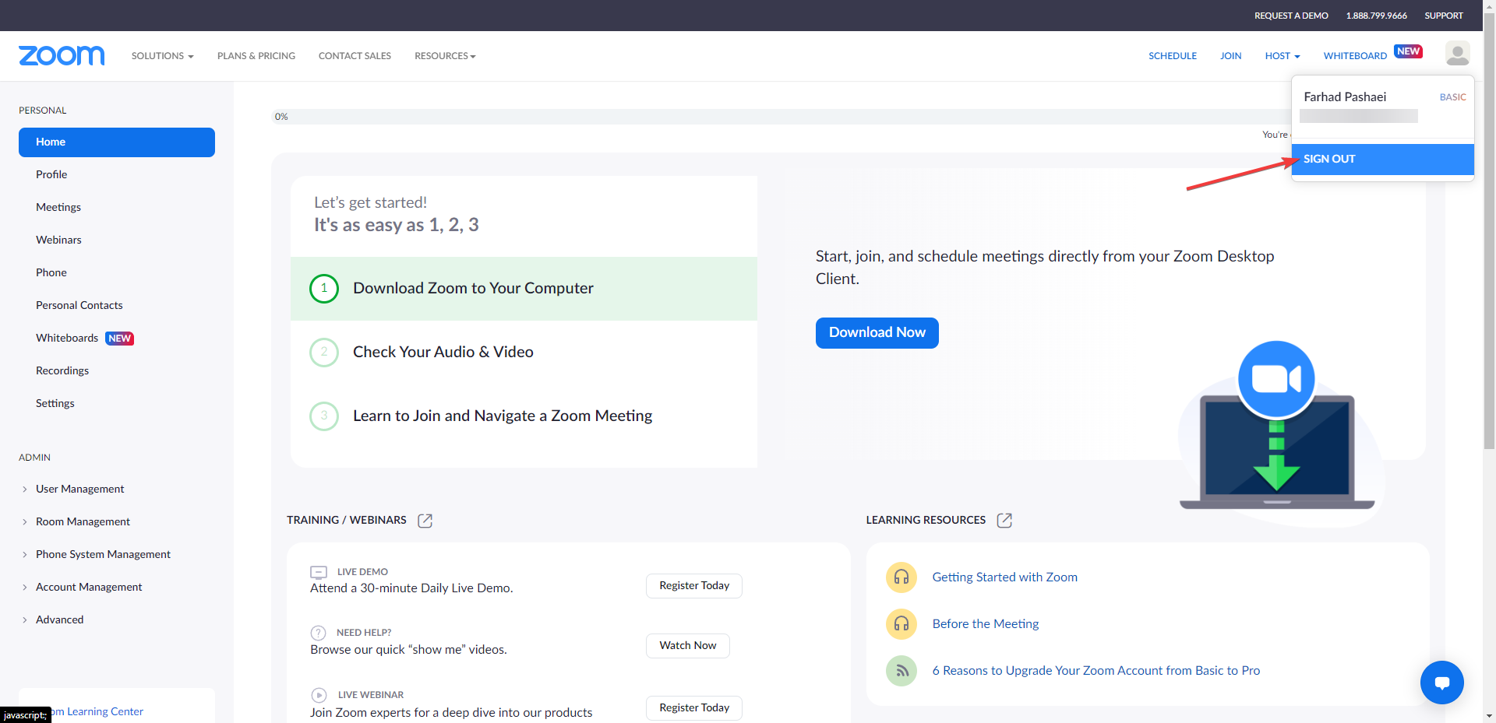Expand the Solutions dropdown menu
Screen dimensions: 1496x723
(162, 56)
